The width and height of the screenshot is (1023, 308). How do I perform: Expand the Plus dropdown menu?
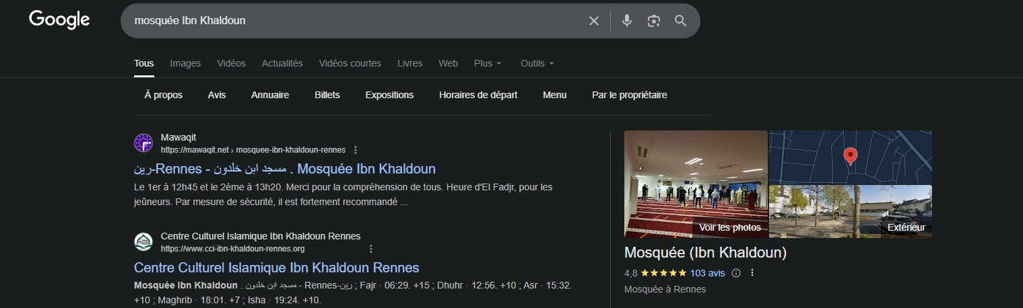[x=488, y=63]
